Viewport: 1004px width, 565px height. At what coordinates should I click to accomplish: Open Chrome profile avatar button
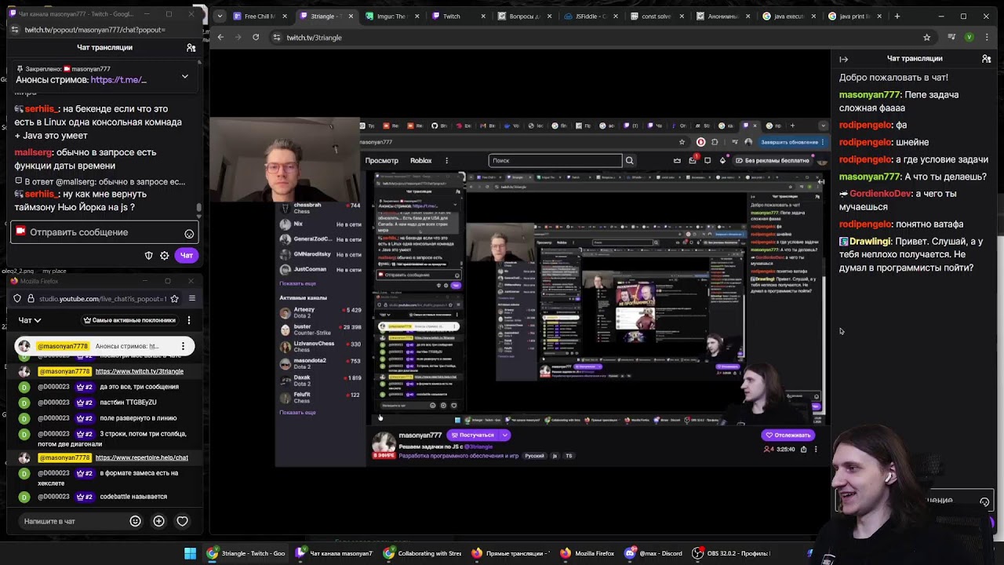click(x=969, y=37)
